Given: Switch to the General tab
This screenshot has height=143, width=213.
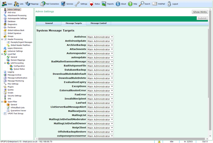Looking at the screenshot, I should coord(49,24).
